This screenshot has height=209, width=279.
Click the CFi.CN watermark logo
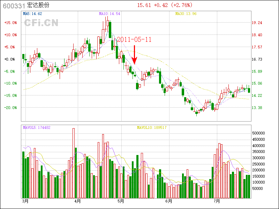click(41, 23)
